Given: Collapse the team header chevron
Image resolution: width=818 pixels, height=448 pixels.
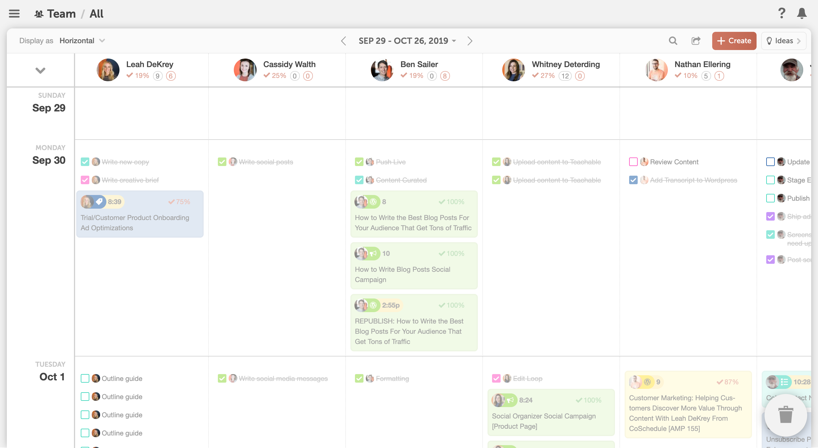Looking at the screenshot, I should click(40, 70).
